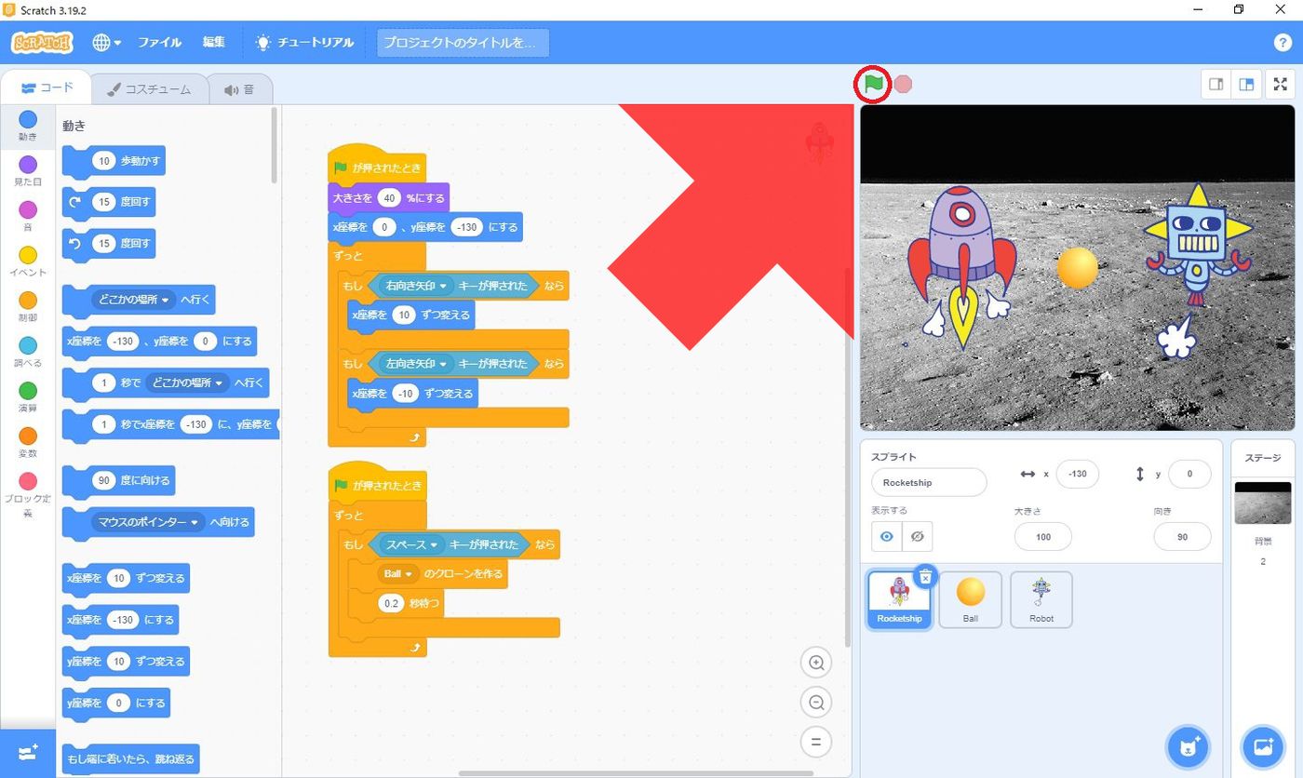Delete the Rocketship sprite with trash icon
The image size is (1303, 778).
pyautogui.click(x=925, y=577)
